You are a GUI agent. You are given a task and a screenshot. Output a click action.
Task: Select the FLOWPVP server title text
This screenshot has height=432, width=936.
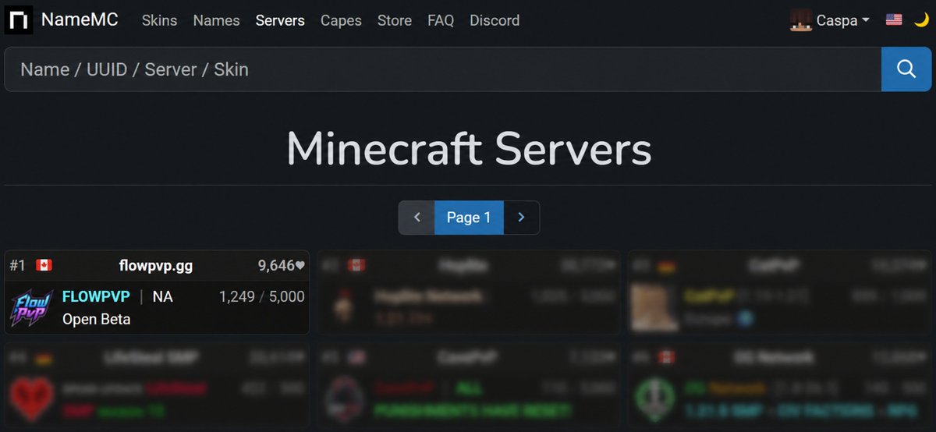[96, 296]
